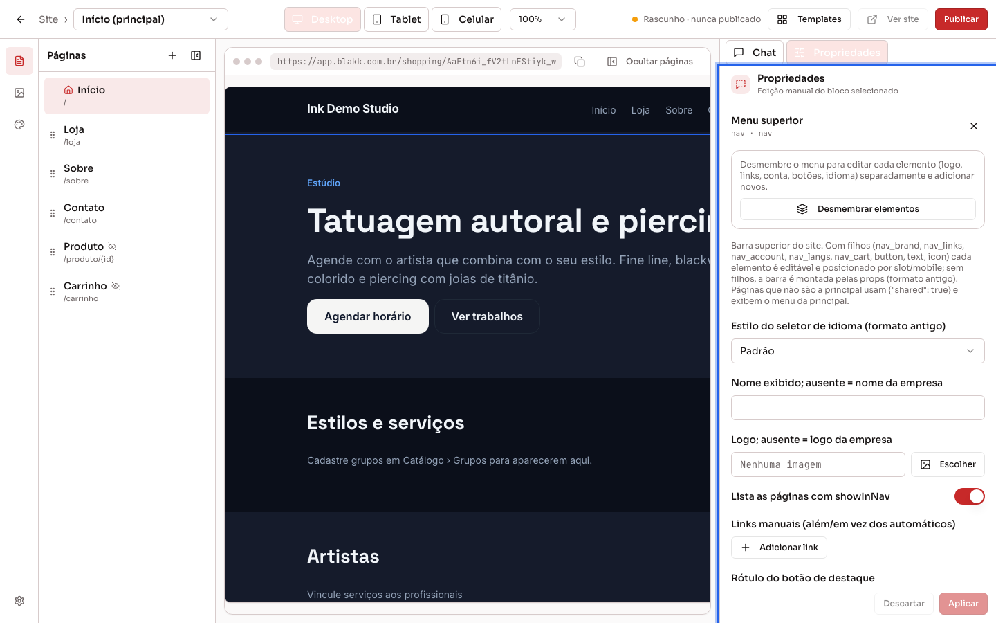Image resolution: width=996 pixels, height=623 pixels.
Task: Select Desktop preview mode
Action: [x=322, y=19]
